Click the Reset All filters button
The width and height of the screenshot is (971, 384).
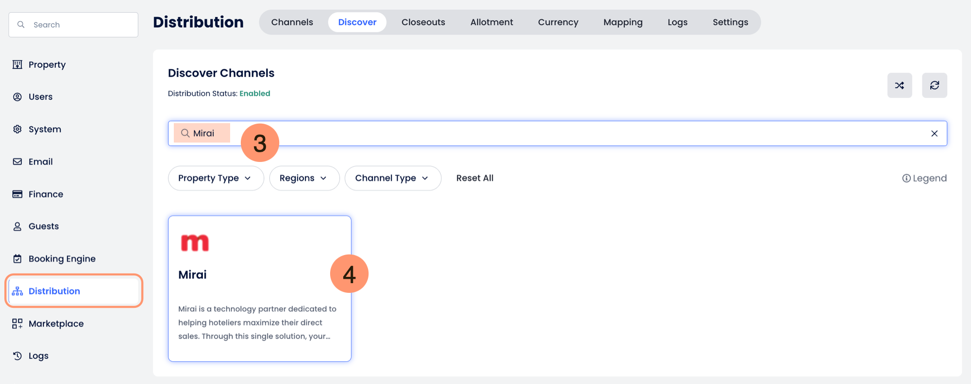pyautogui.click(x=474, y=178)
